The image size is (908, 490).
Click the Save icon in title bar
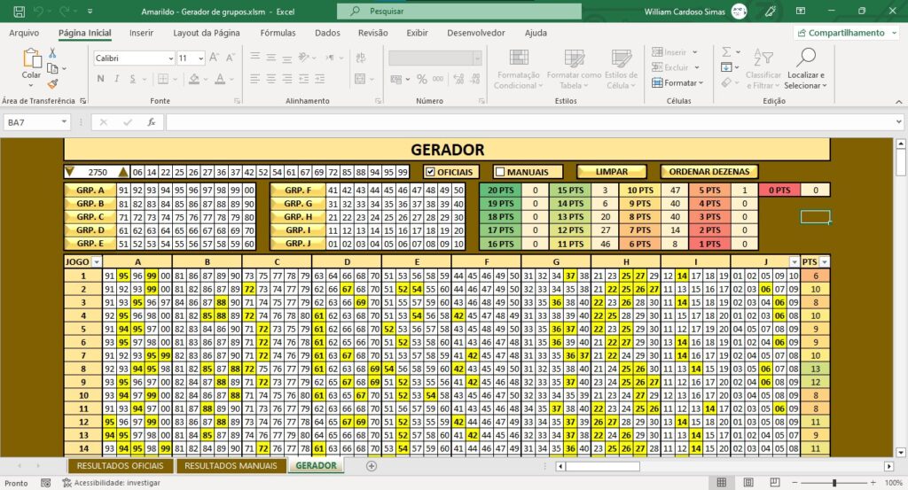coord(19,11)
